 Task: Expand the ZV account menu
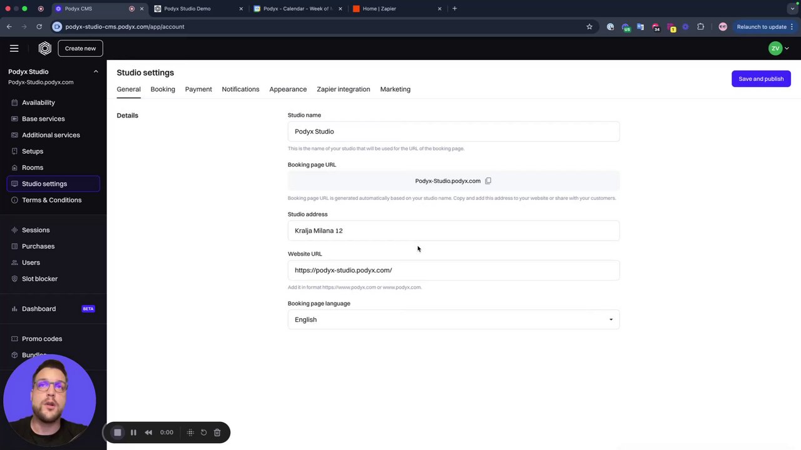point(779,48)
